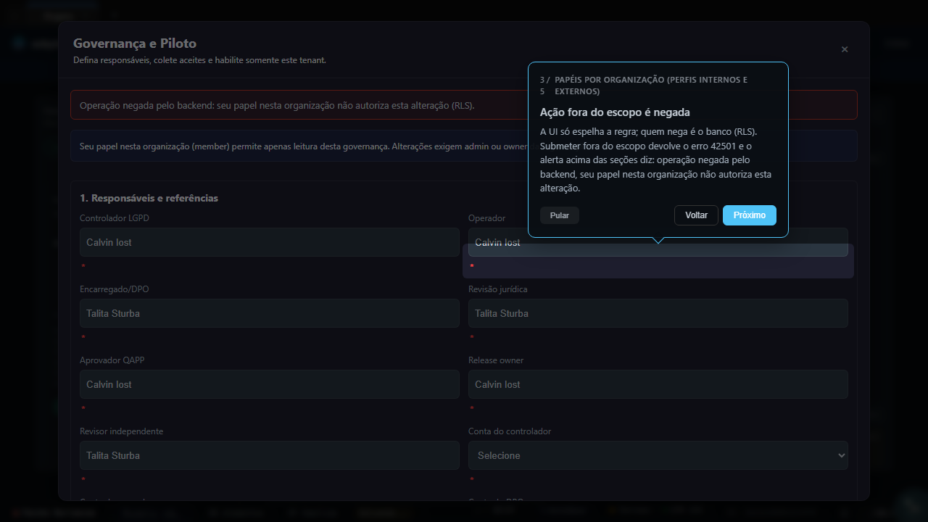928x522 pixels.
Task: Click the Revisão jurídica input
Action: click(x=658, y=313)
